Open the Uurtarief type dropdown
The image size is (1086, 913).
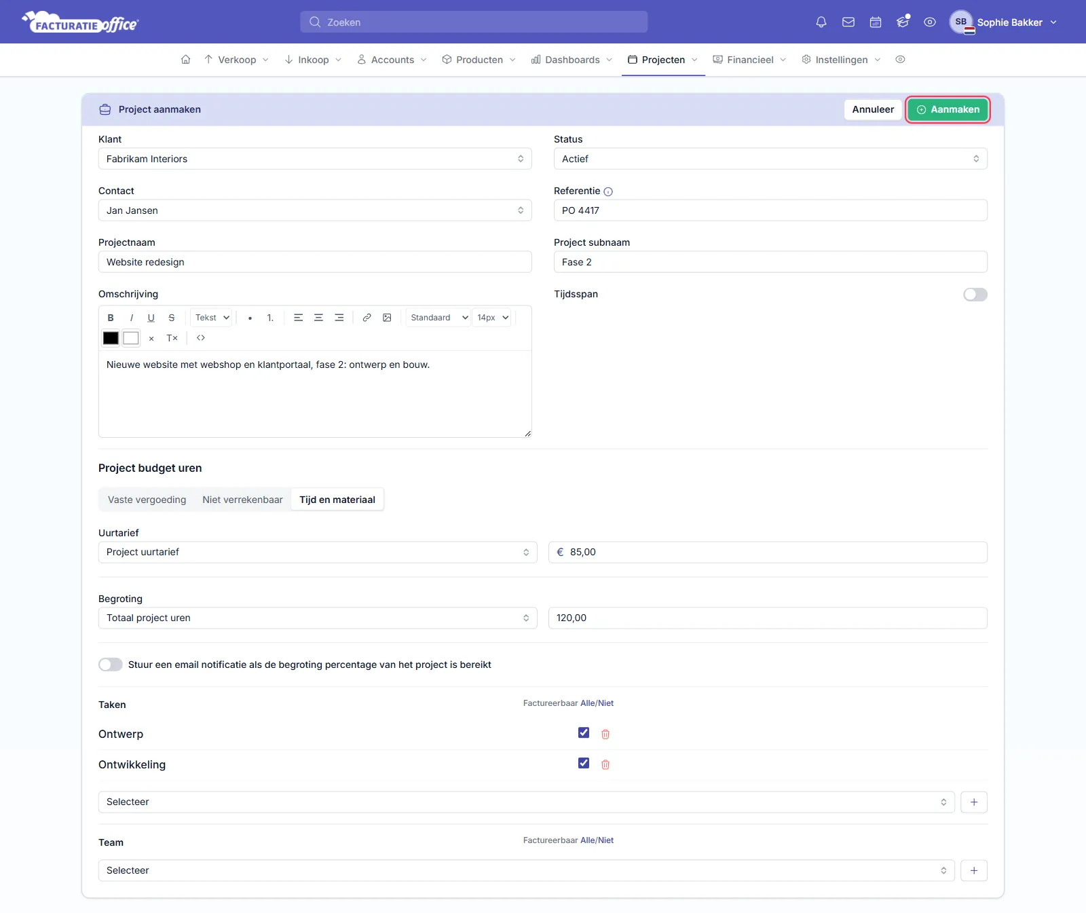coord(318,552)
